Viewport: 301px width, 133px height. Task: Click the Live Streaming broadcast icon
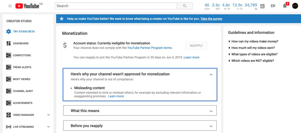pos(9,127)
